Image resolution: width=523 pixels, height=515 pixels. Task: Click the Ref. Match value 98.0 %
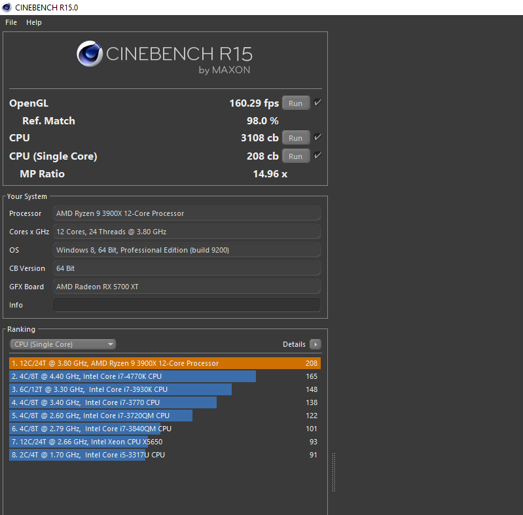[262, 121]
